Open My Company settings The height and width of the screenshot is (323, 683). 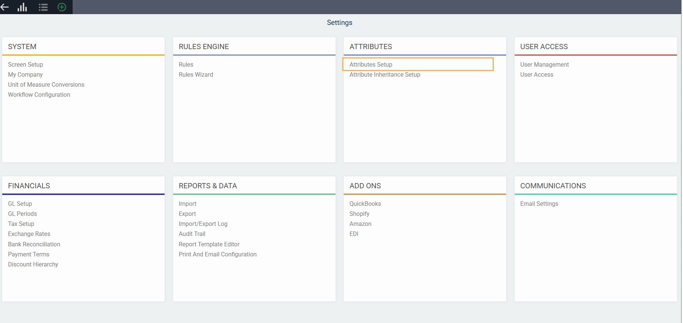point(25,74)
